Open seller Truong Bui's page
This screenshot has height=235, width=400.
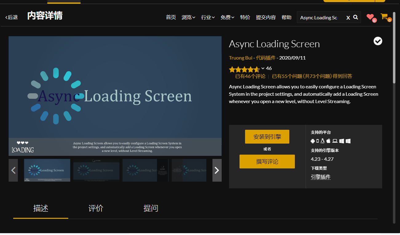coord(240,58)
